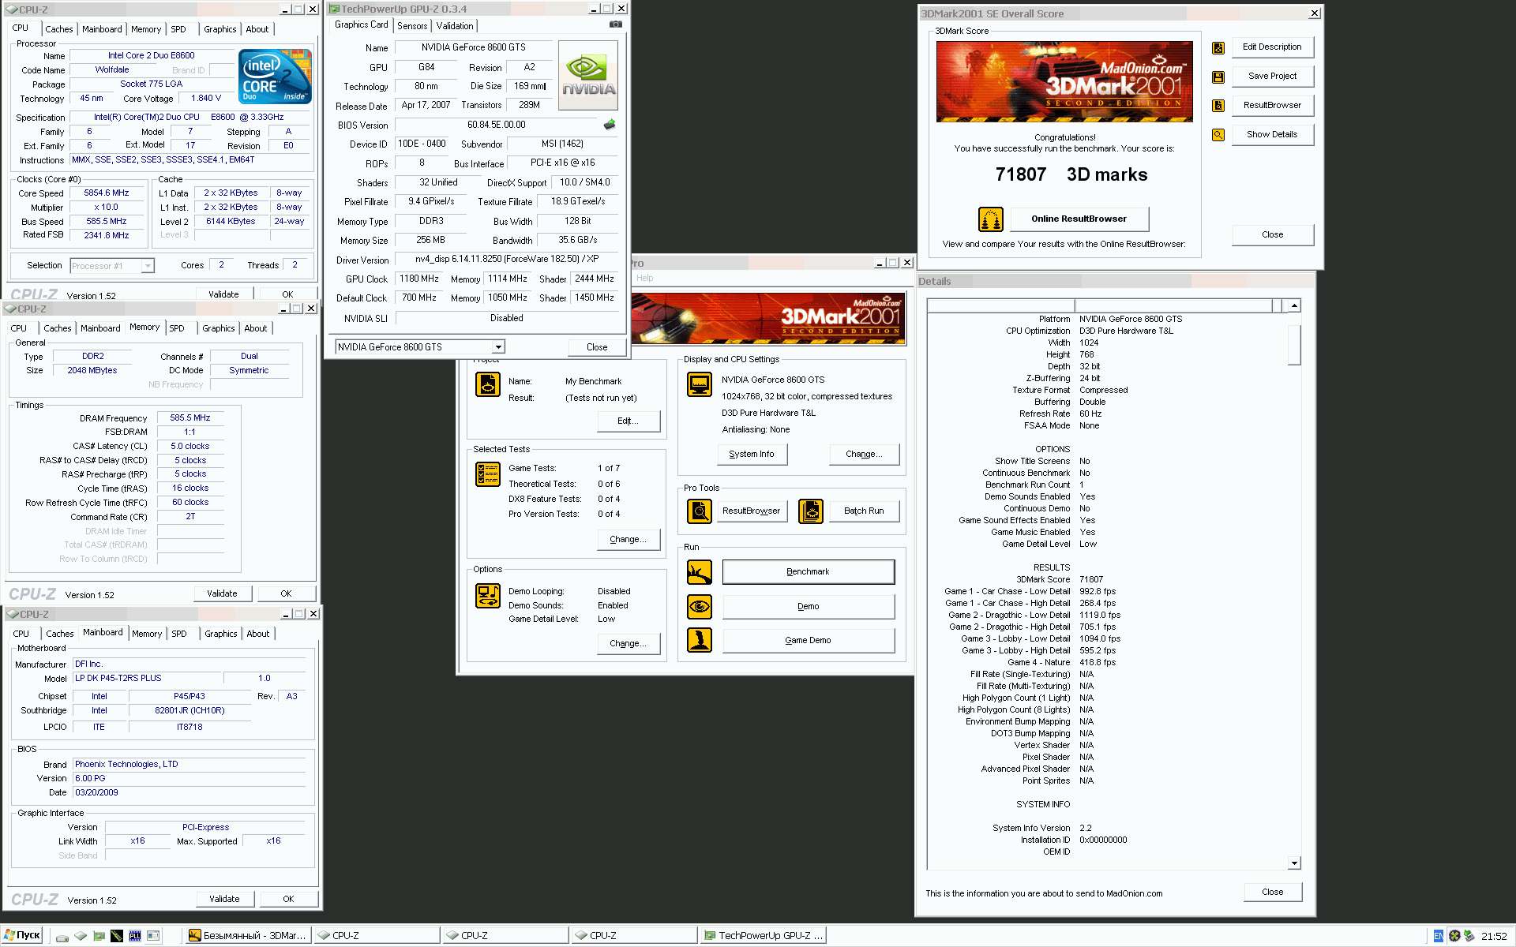Click the Show Details magnifier icon
The image size is (1516, 947).
[x=1218, y=135]
